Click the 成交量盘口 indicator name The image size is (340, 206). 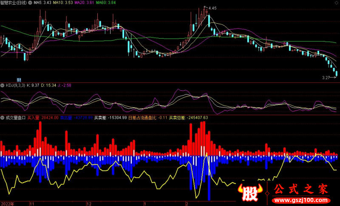click(16, 118)
